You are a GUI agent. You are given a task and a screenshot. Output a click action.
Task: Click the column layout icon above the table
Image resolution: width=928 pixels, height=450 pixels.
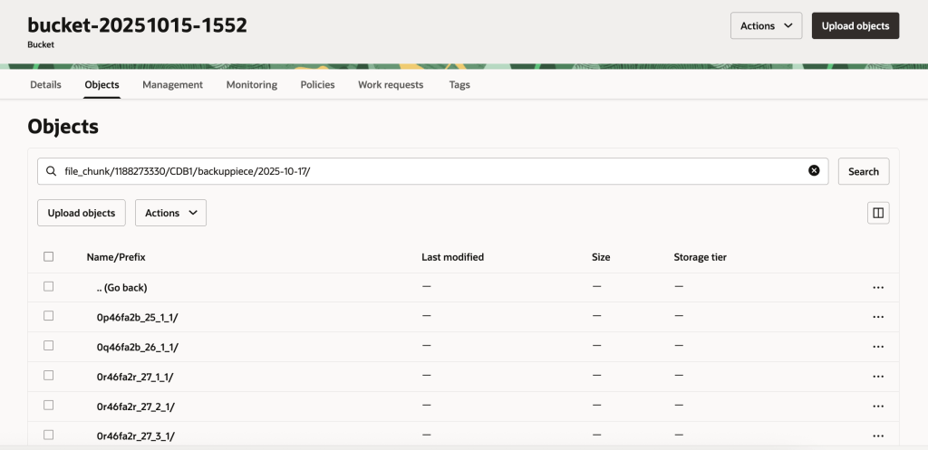(877, 213)
